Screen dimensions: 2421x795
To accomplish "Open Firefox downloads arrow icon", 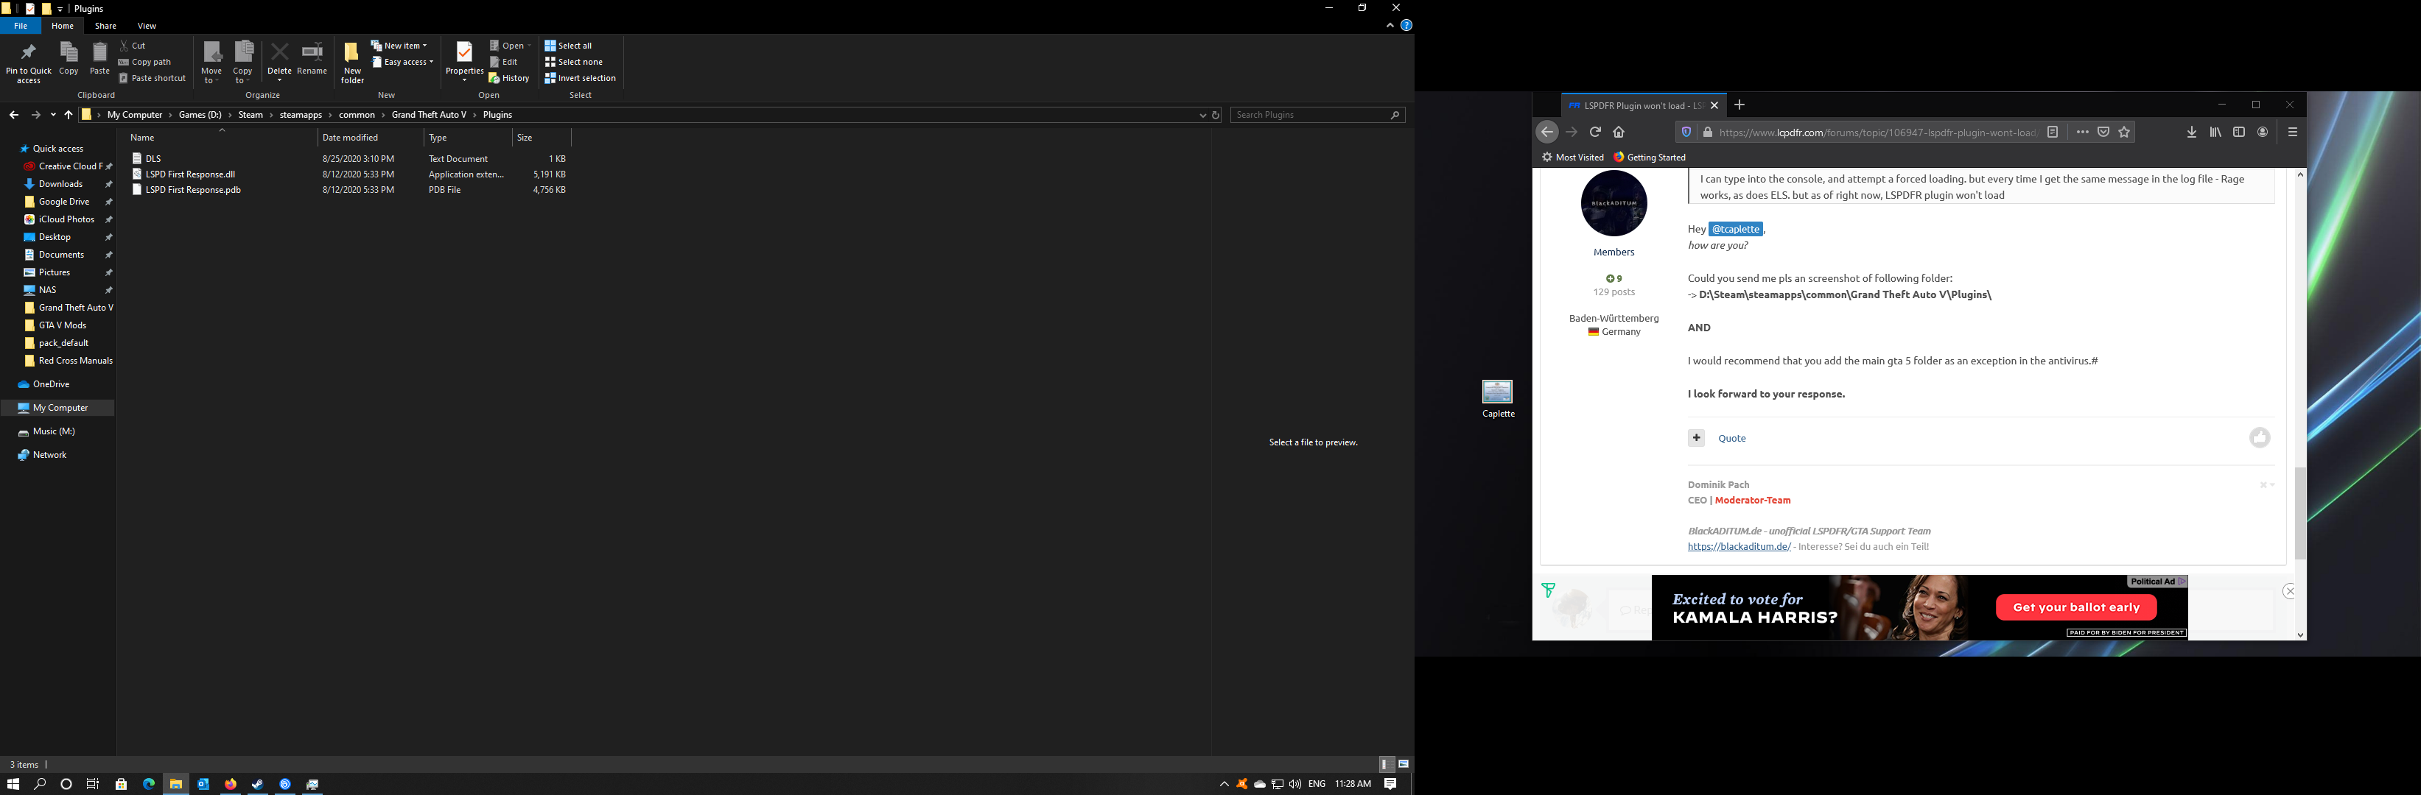I will 2192,132.
